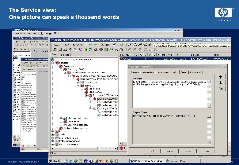
Task: Click Cancel in Message Properties dialog
Action: (170, 151)
